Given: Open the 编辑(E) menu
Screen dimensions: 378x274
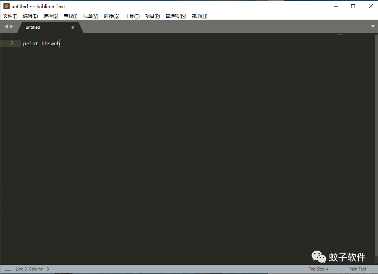Looking at the screenshot, I should click(x=30, y=16).
